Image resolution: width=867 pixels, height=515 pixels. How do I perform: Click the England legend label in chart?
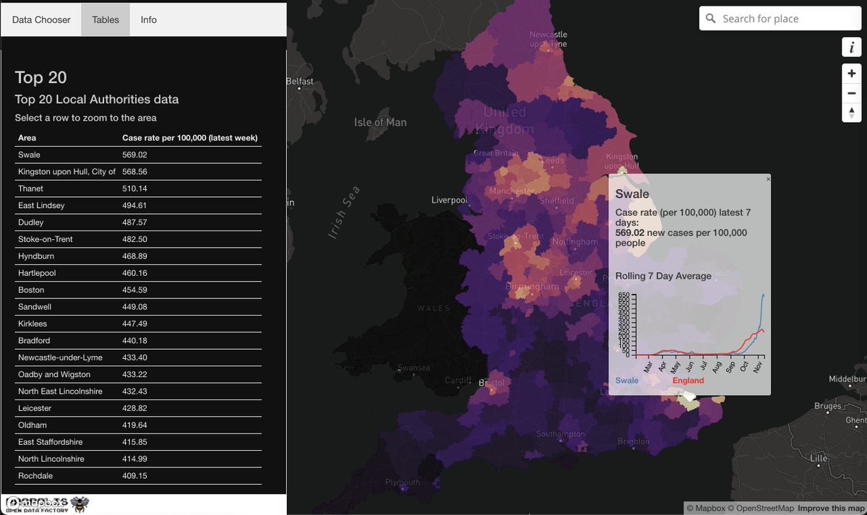coord(688,381)
